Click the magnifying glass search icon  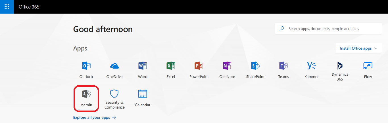tap(282, 29)
